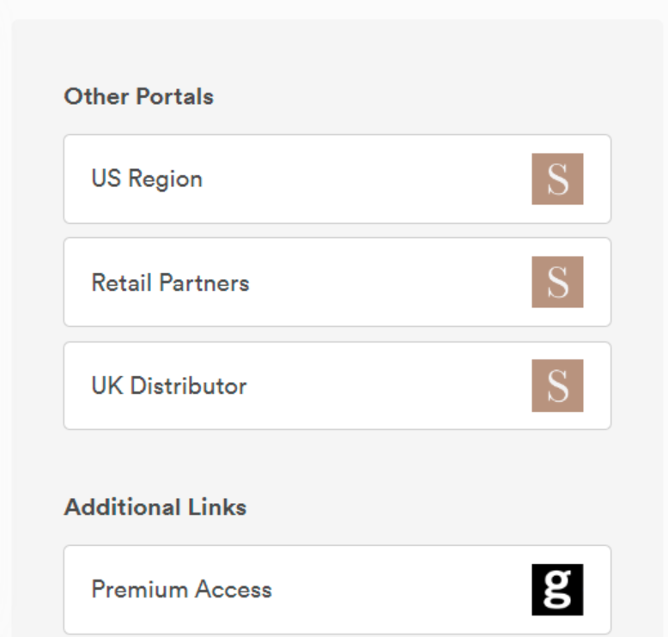Select the Retail Partners text label
Screen dimensions: 668x637
click(x=170, y=282)
